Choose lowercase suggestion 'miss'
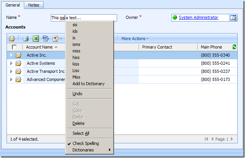Screen dimensions: 245x158 90,51
